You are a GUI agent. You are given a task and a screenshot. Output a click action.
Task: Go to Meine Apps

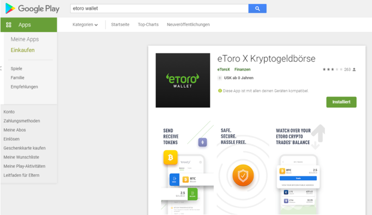(x=25, y=39)
